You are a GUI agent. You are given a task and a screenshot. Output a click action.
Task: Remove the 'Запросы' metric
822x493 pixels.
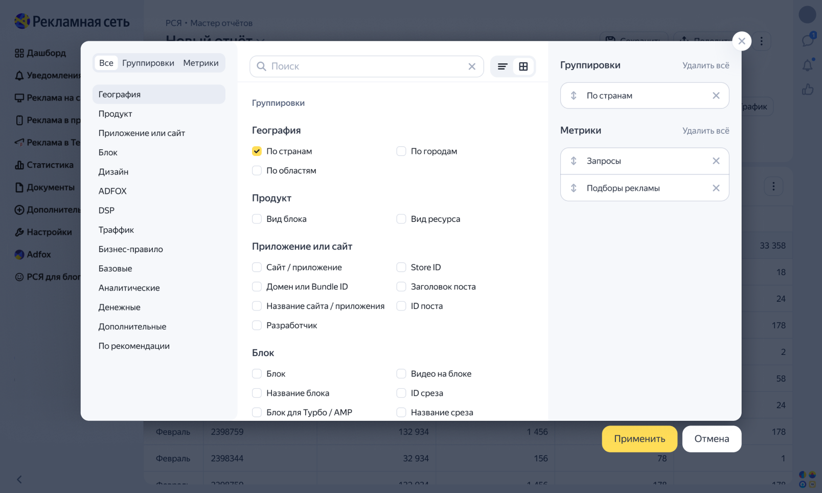click(716, 161)
